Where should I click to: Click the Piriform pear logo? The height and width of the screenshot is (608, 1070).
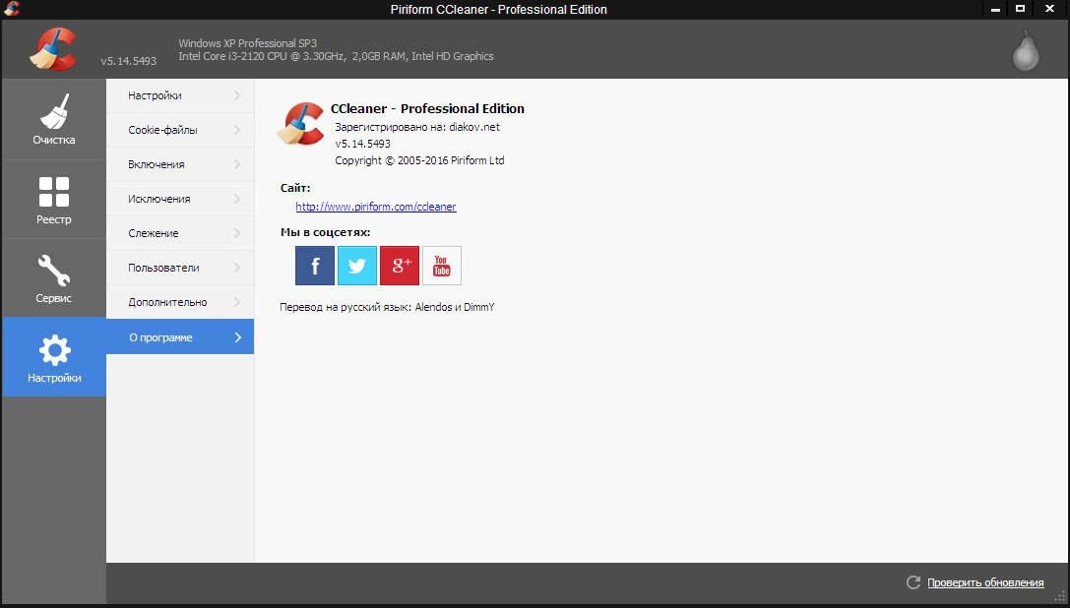(x=1026, y=50)
